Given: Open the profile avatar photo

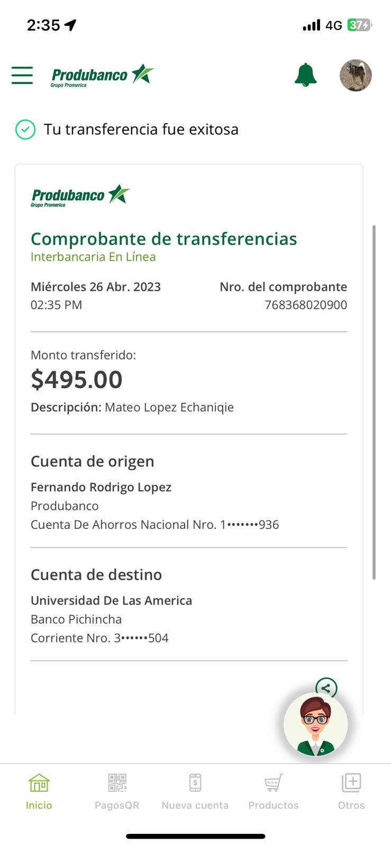Looking at the screenshot, I should pos(356,75).
